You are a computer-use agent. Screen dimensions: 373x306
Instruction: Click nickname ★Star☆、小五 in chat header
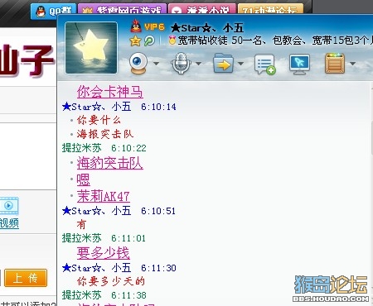point(206,28)
